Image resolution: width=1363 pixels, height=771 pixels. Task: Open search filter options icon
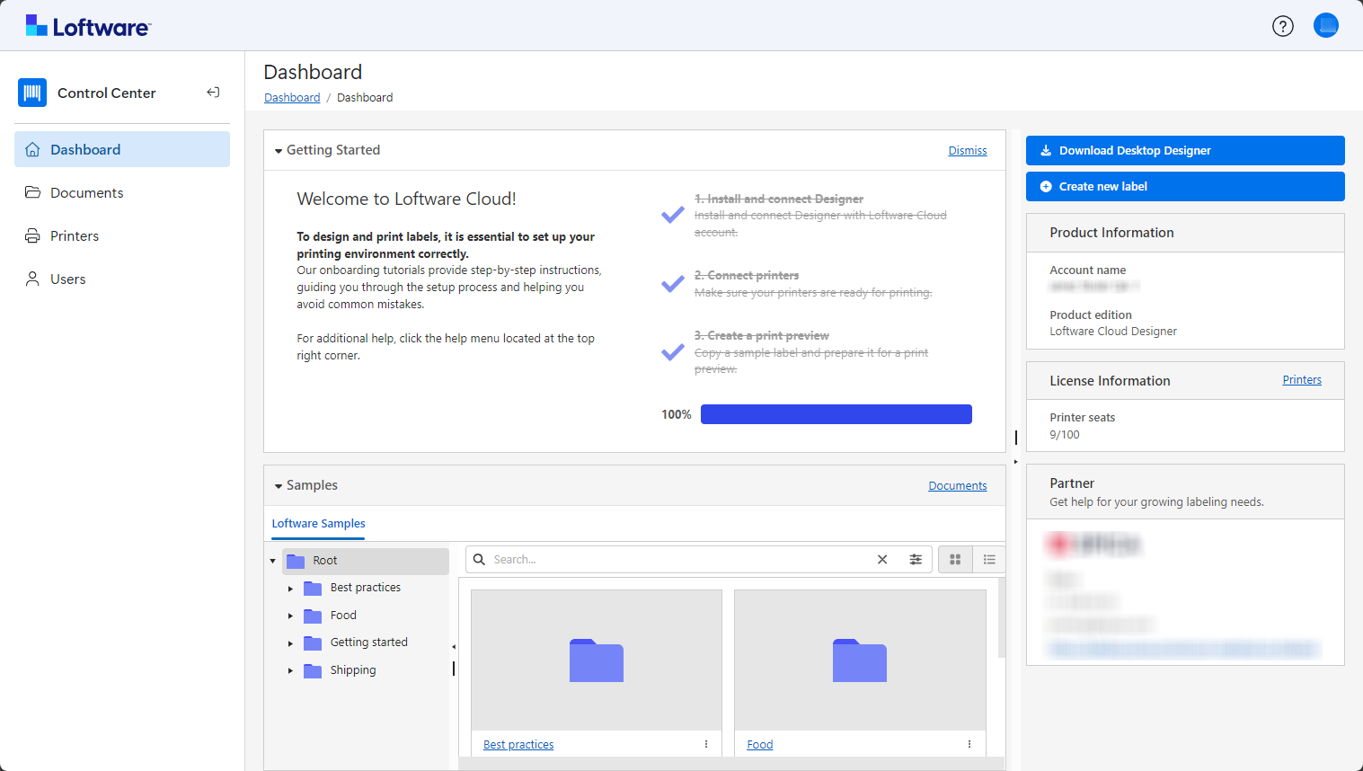pyautogui.click(x=916, y=560)
